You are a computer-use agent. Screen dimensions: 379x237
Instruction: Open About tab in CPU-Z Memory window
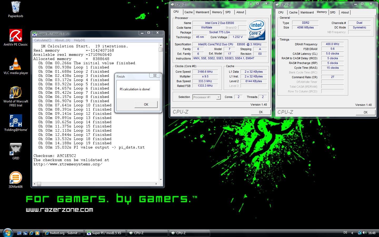(345, 12)
